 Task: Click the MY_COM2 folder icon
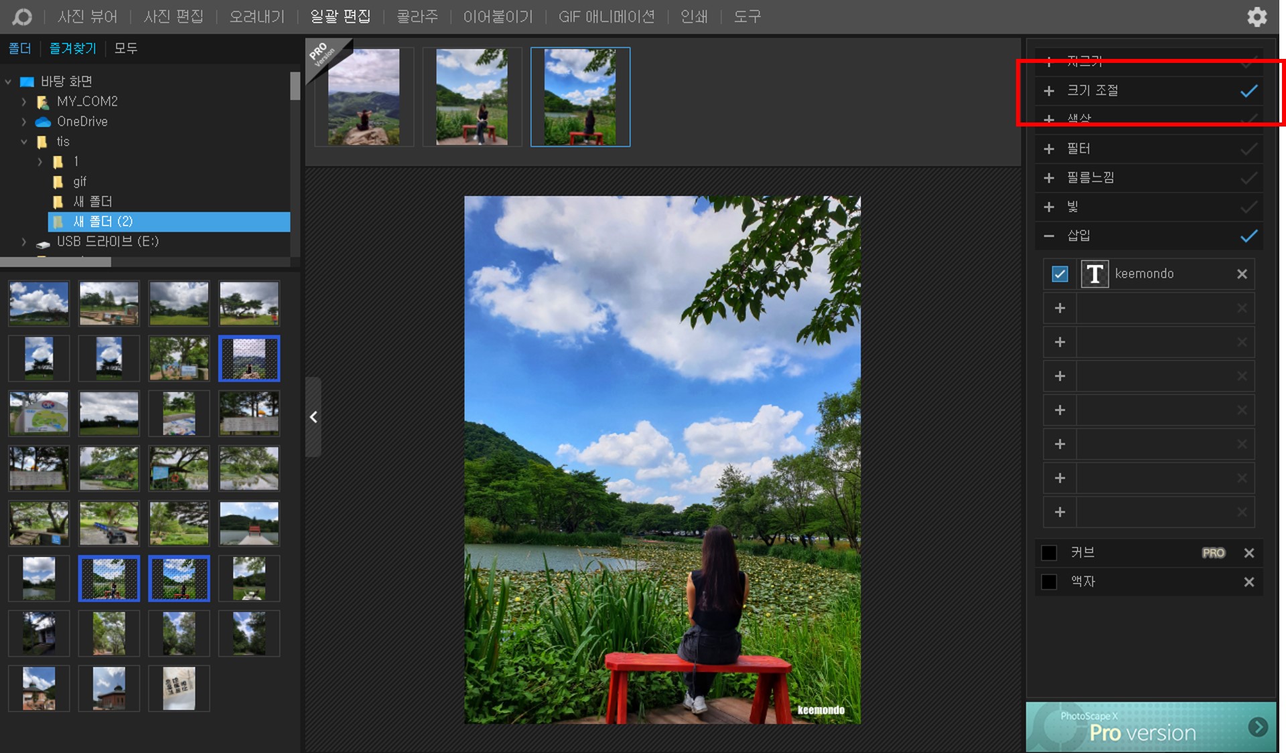tap(43, 102)
